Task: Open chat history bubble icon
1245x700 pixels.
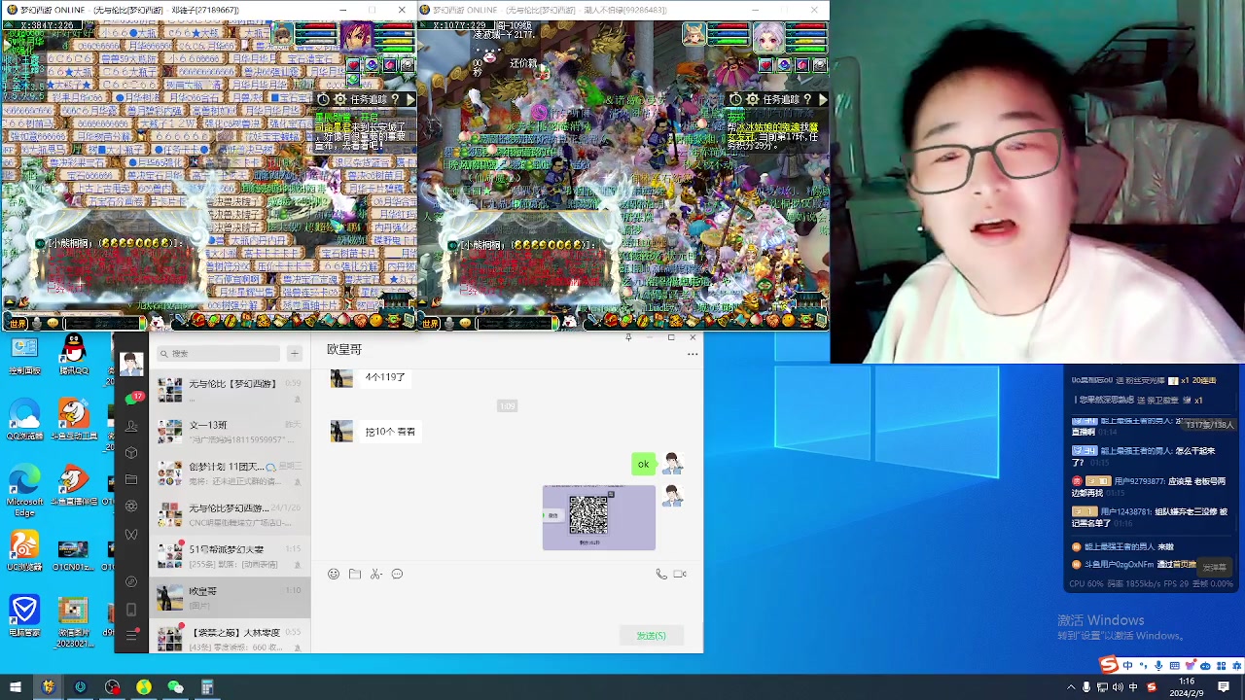Action: [397, 574]
